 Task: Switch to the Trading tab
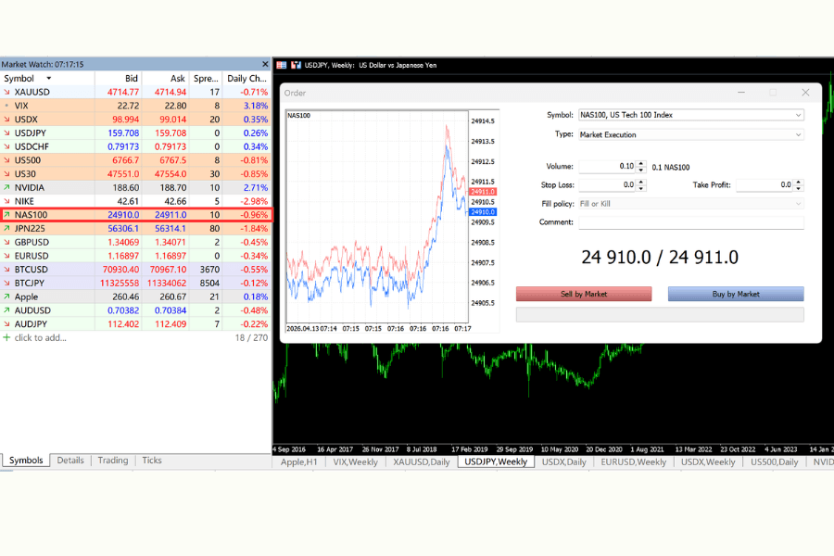(112, 460)
